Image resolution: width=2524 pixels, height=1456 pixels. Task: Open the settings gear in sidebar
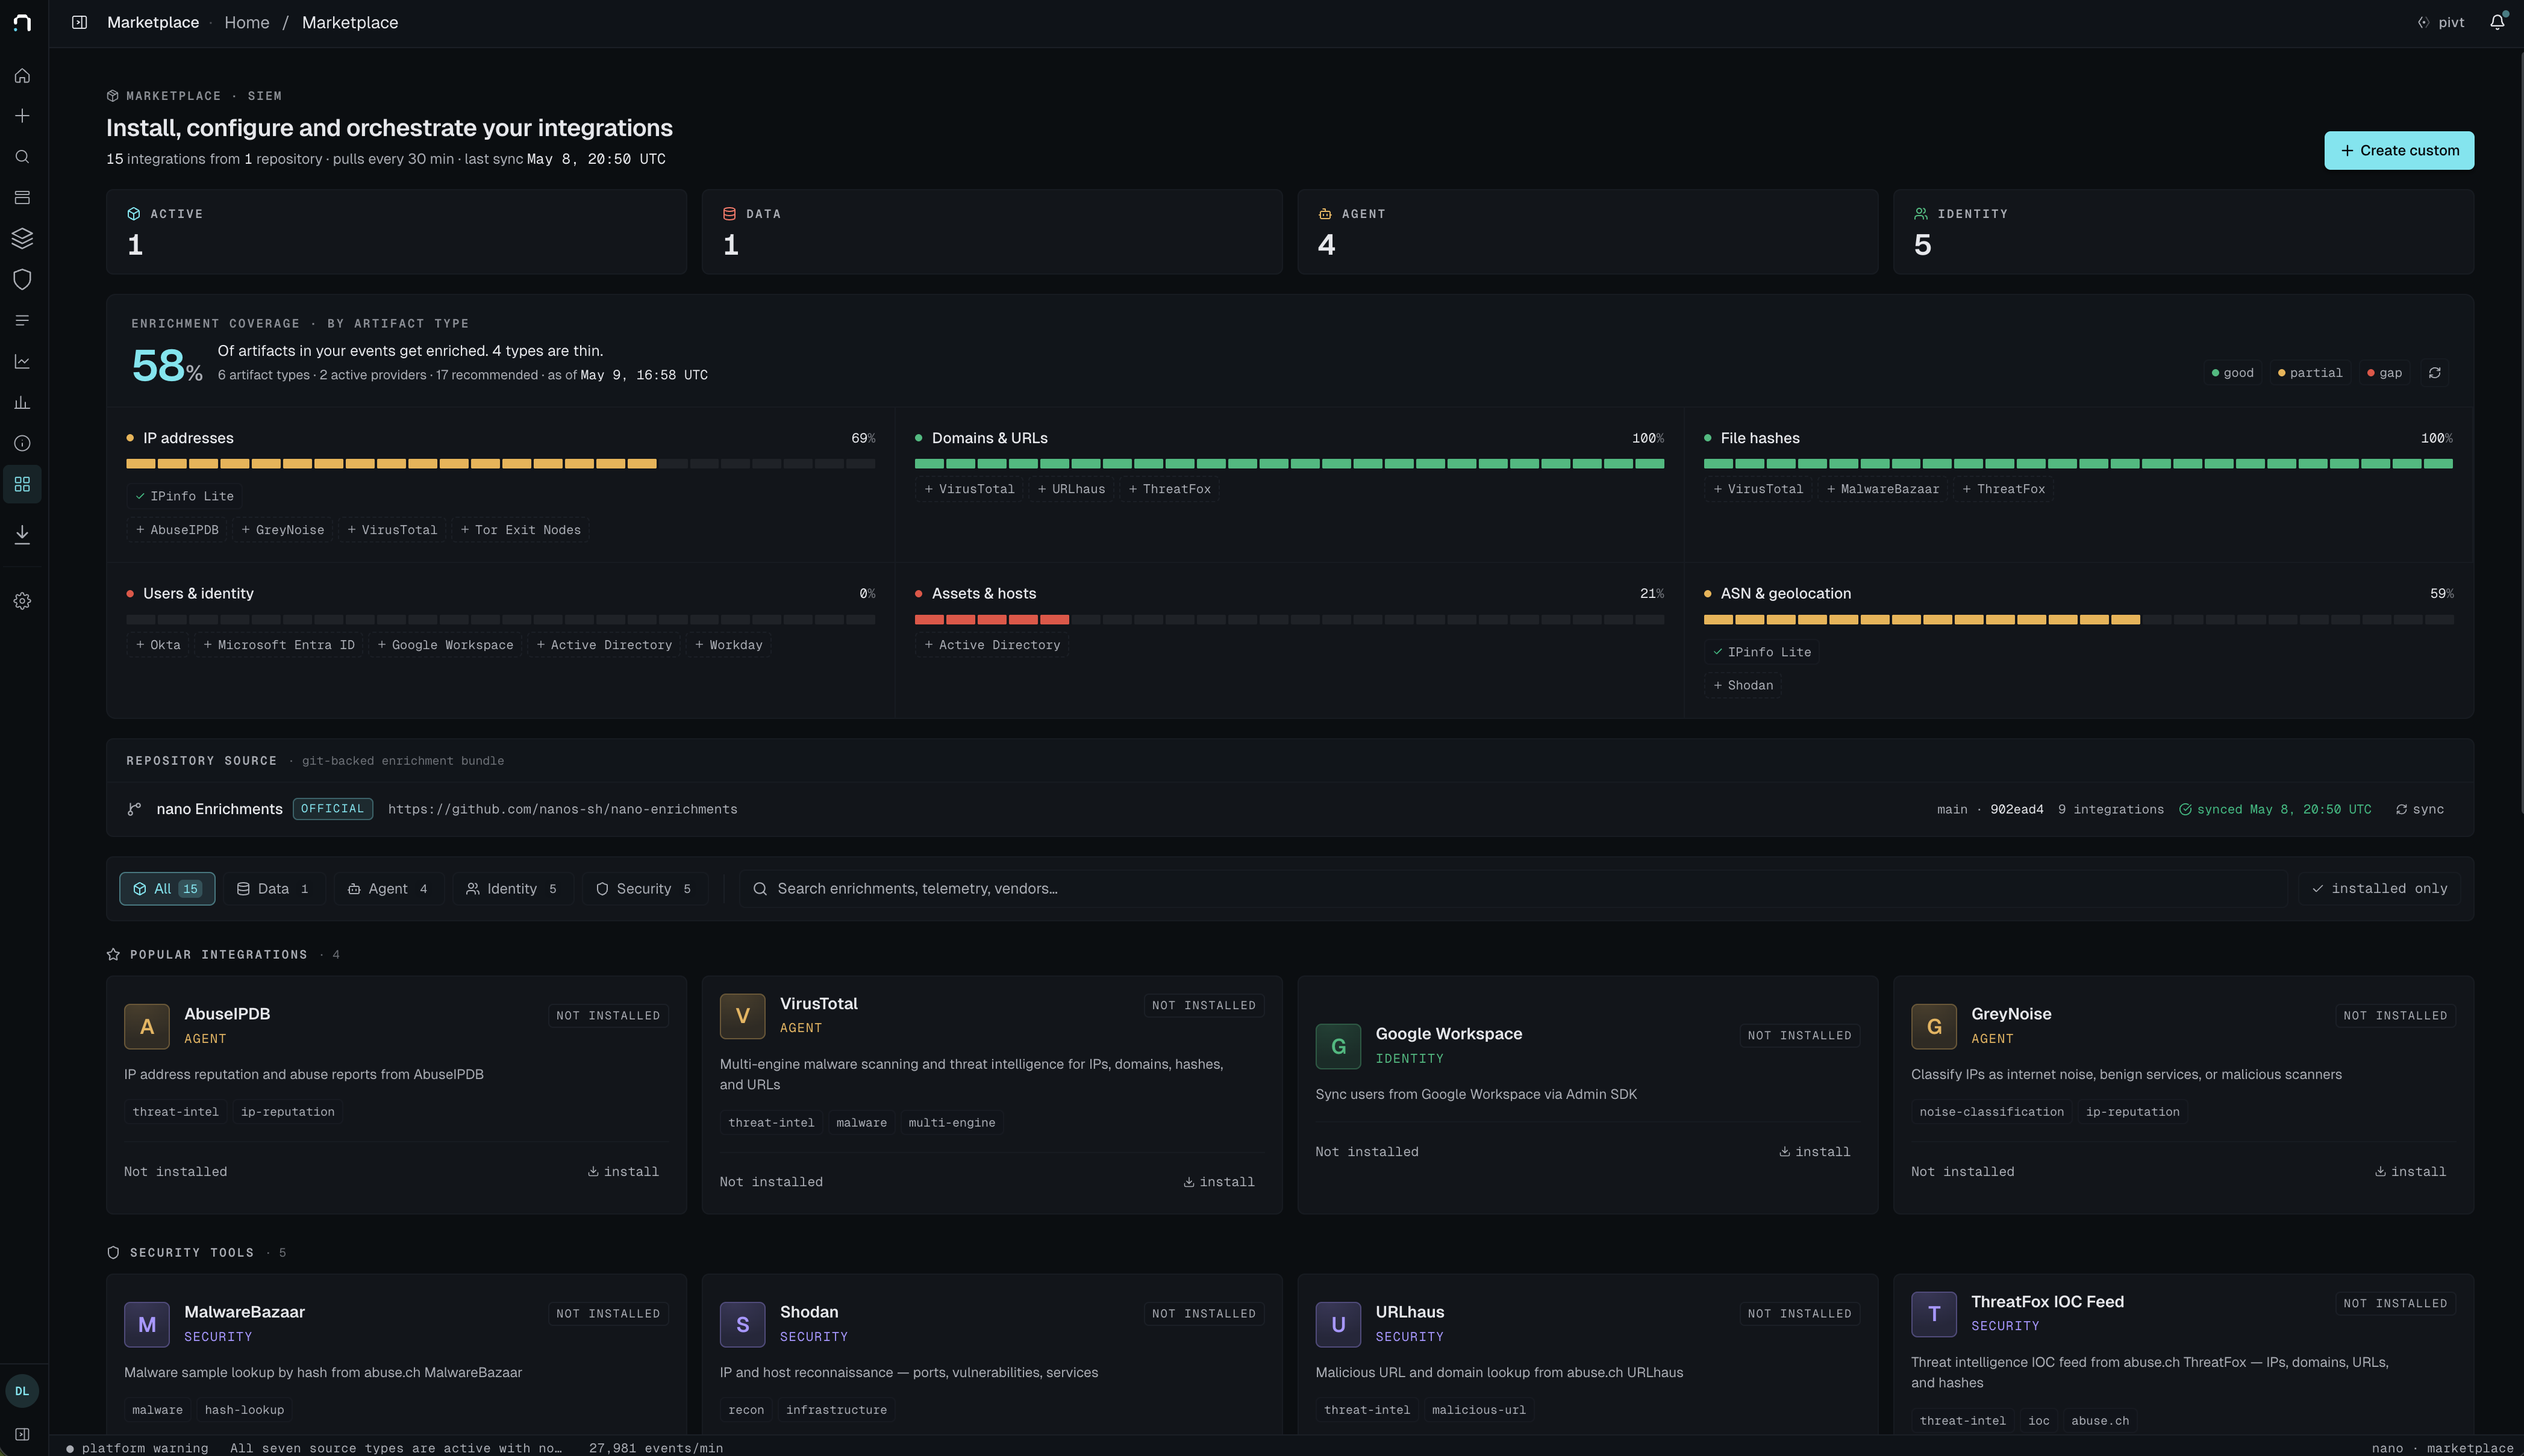tap(22, 601)
